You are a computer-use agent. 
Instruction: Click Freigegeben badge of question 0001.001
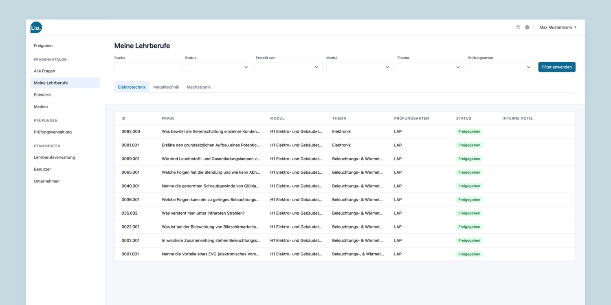tap(469, 254)
